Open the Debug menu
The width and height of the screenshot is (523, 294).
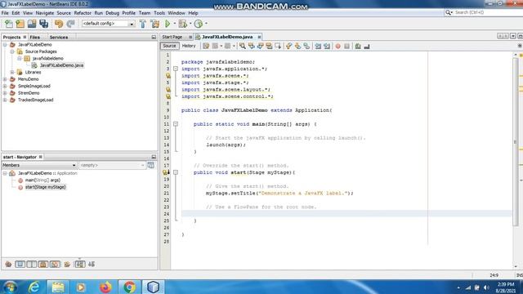pyautogui.click(x=113, y=13)
